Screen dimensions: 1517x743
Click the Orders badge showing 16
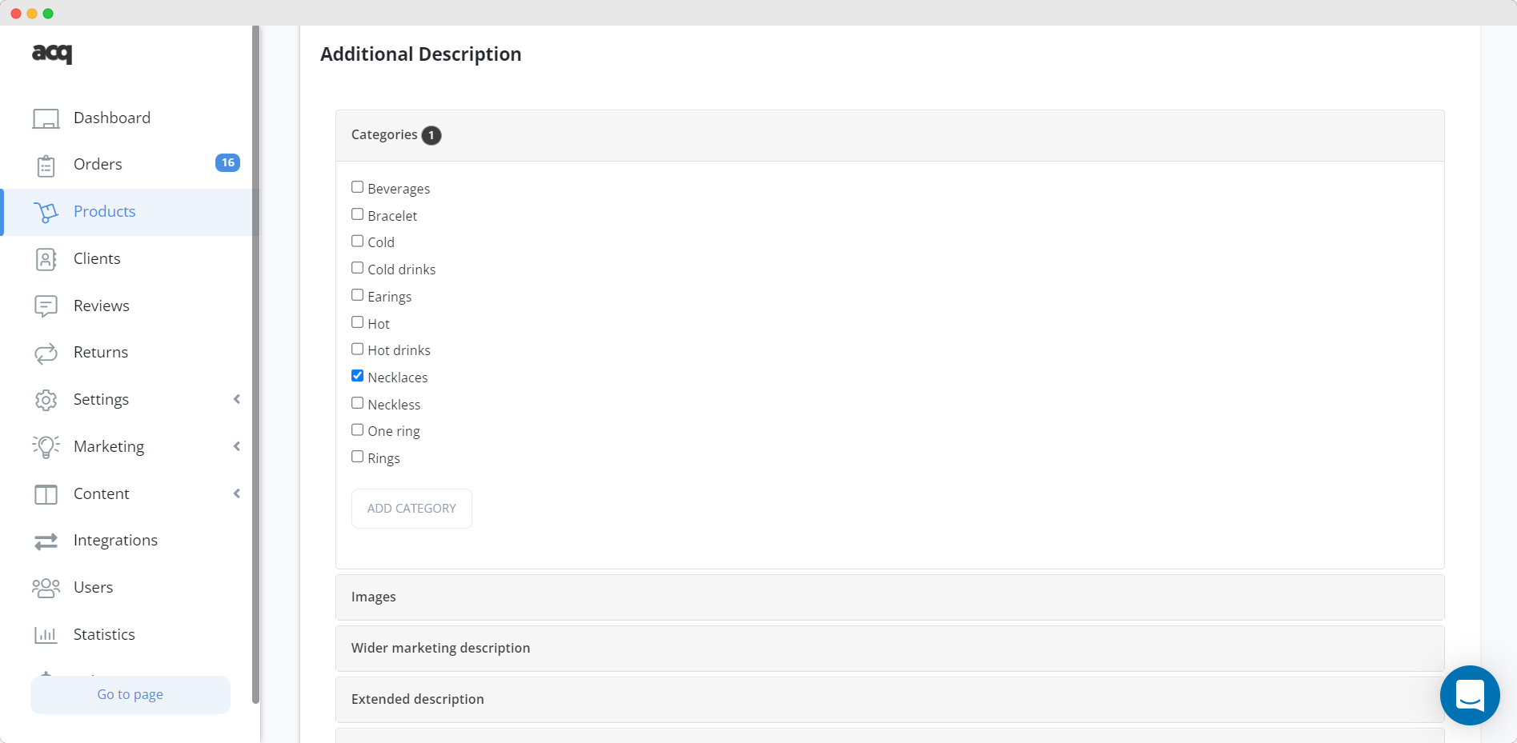tap(227, 162)
